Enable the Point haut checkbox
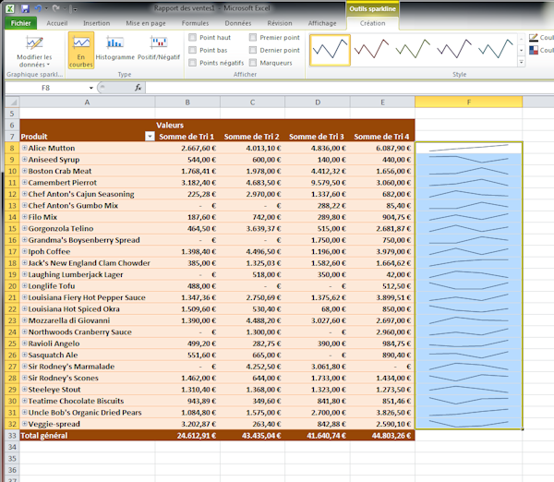Image resolution: width=554 pixels, height=482 pixels. click(192, 38)
